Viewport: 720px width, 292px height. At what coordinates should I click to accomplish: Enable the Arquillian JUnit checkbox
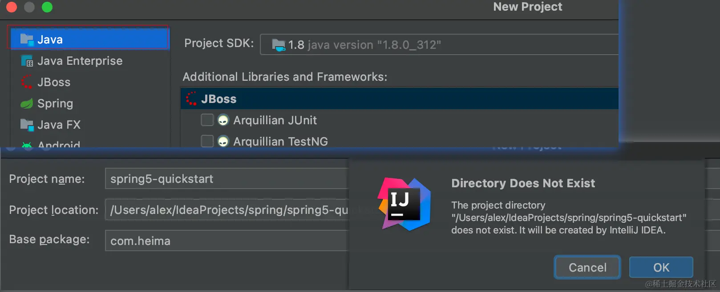pos(207,120)
